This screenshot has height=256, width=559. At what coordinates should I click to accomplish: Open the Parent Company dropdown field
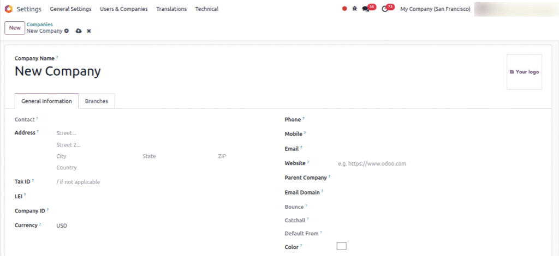(x=440, y=178)
